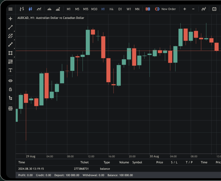
Task: Click ticket number 2773868731
Action: coord(81,169)
